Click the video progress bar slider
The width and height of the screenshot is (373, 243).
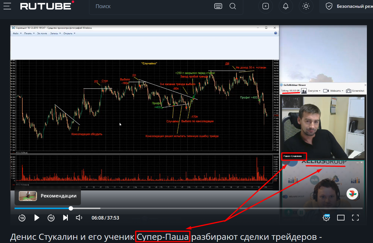pyautogui.click(x=71, y=208)
